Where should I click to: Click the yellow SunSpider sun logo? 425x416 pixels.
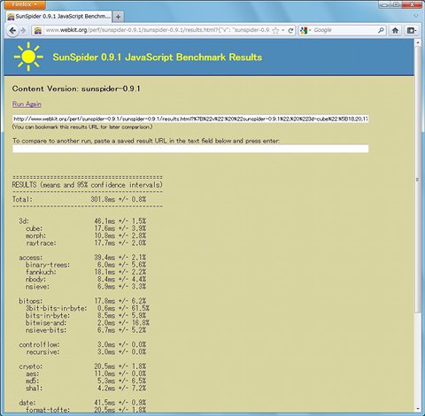coord(28,57)
